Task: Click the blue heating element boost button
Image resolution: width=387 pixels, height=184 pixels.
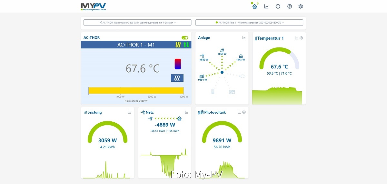Action: (177, 78)
